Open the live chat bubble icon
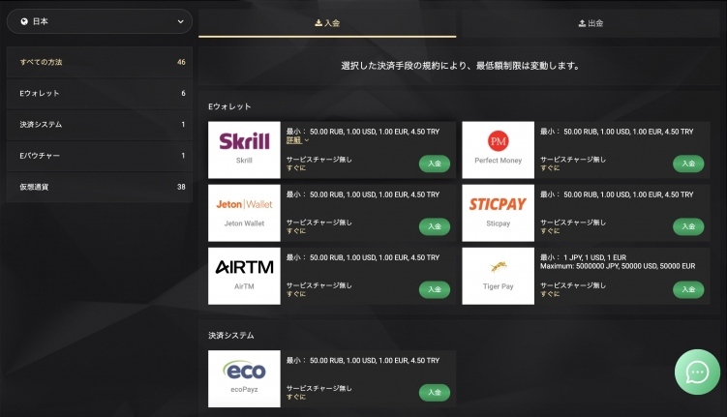727x417 pixels. tap(697, 372)
